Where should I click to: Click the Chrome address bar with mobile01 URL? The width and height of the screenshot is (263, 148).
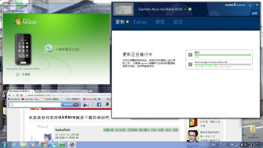(67, 95)
